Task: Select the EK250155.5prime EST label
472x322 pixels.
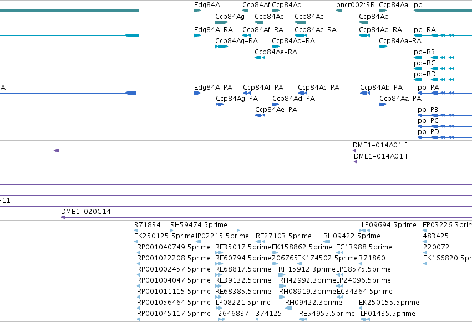Action: (389, 303)
